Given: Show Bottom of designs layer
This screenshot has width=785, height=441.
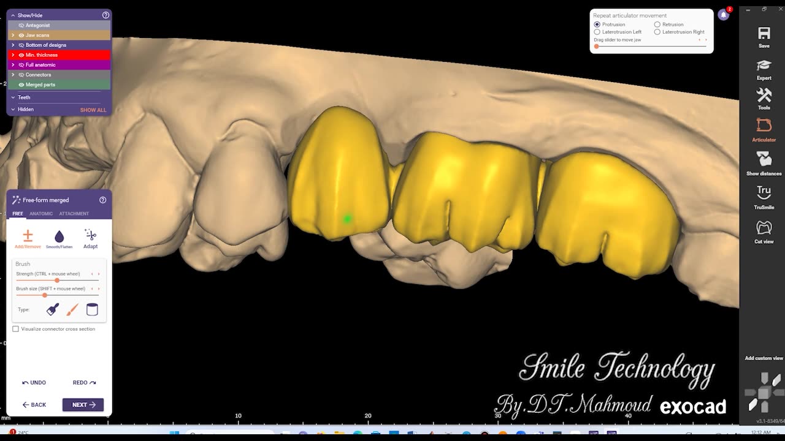Looking at the screenshot, I should (x=21, y=45).
